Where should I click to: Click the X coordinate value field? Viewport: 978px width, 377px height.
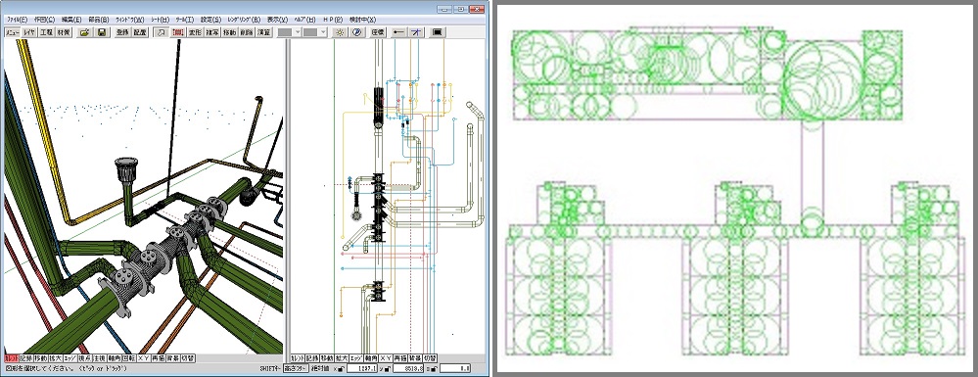coord(362,369)
